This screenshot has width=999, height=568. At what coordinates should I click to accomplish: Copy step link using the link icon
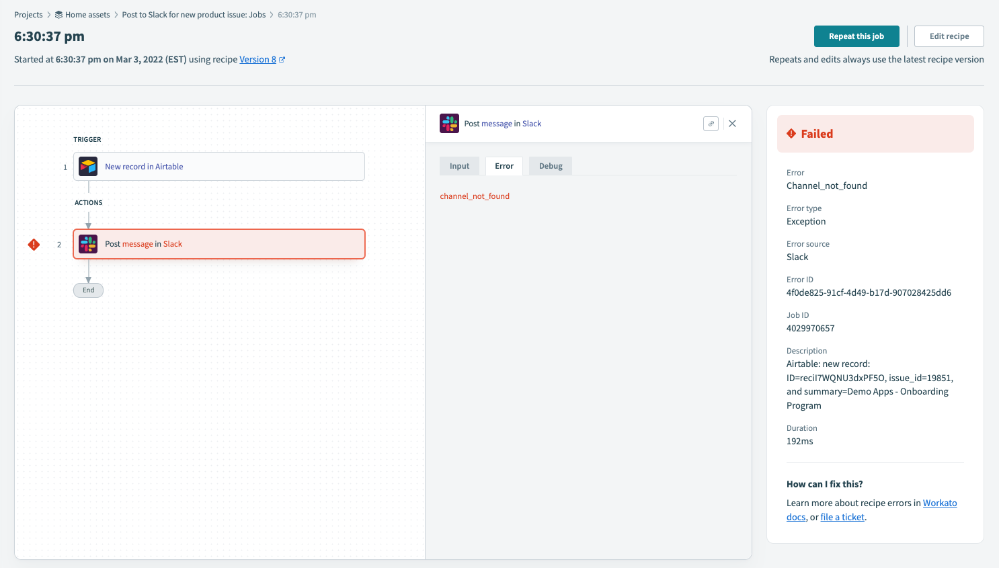(x=711, y=124)
